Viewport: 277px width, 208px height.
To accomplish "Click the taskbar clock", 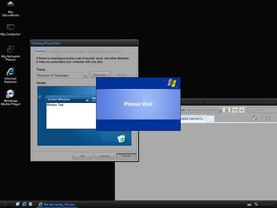I will point(267,204).
